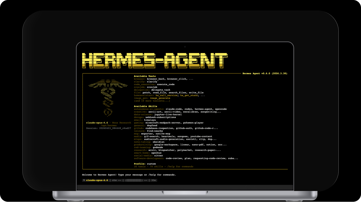Select the 'jupyter-live-kernel' skill name
This screenshot has width=361, height=202.
click(168, 115)
